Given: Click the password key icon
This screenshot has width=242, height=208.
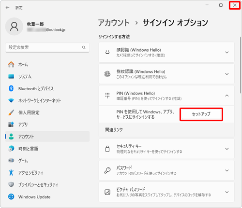Looking at the screenshot, I should point(107,170).
